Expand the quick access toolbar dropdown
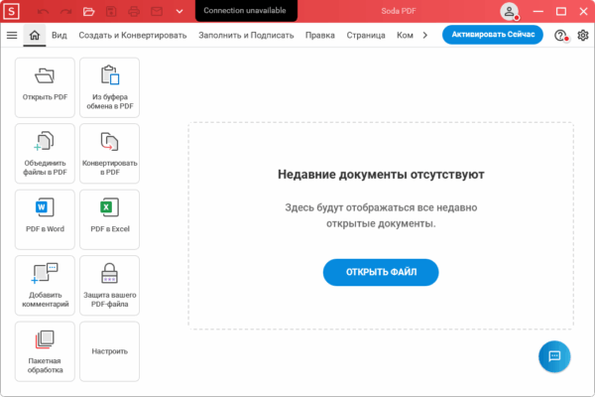The height and width of the screenshot is (397, 595). (179, 12)
